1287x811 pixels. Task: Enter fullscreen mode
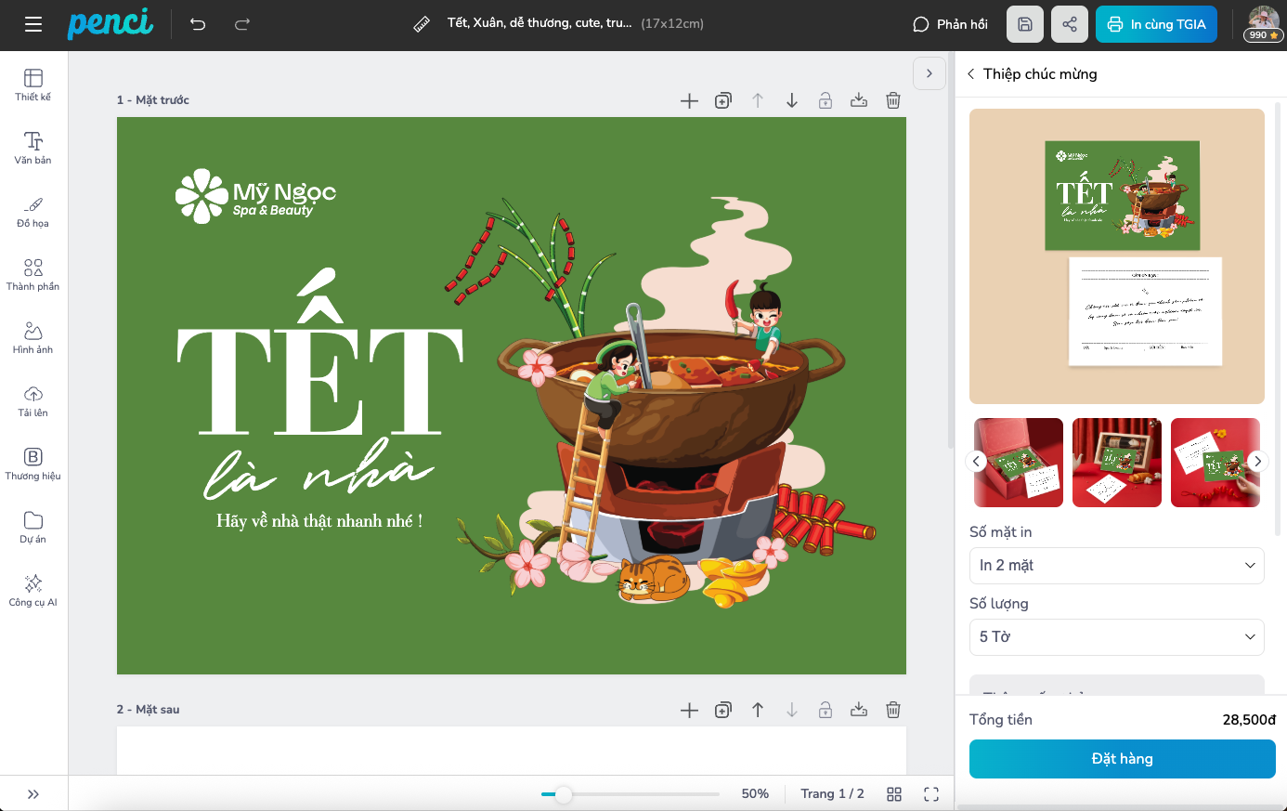[931, 793]
